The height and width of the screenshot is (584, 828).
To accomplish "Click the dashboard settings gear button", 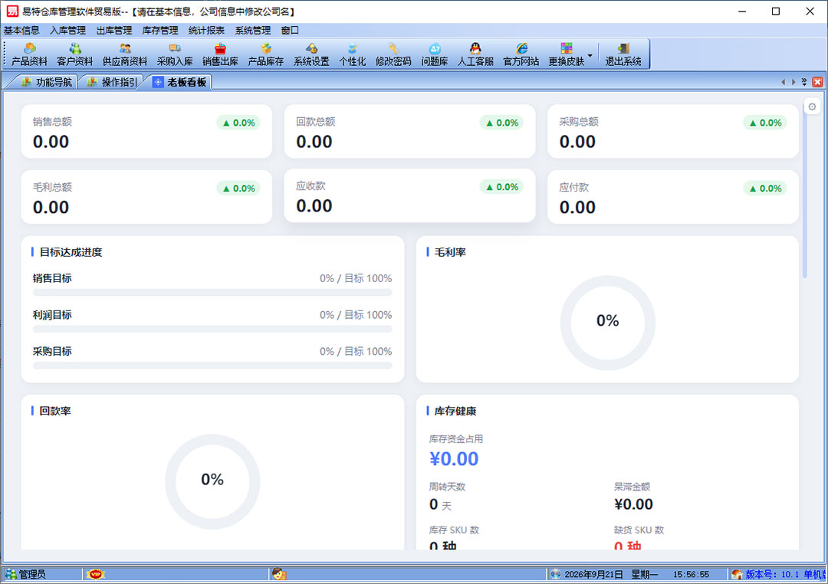I will (x=812, y=107).
